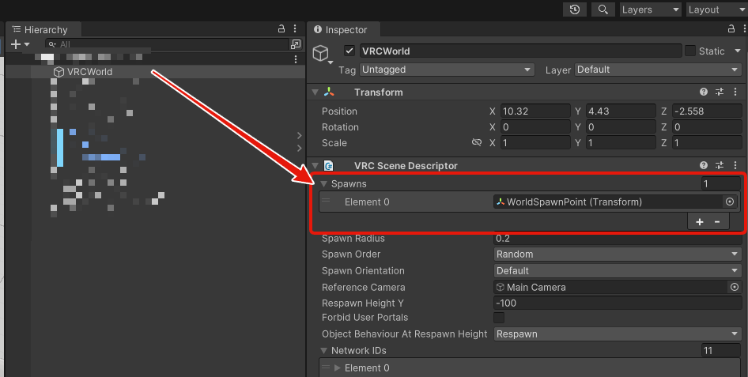Open the Hierarchy panel options menu
The height and width of the screenshot is (377, 748).
pyautogui.click(x=295, y=29)
